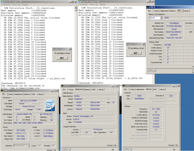Switch to Cache tab in SPD window
The width and height of the screenshot is (194, 151).
(156, 11)
